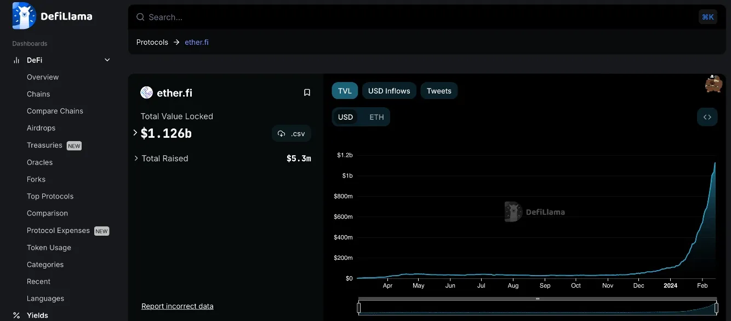Click the left handle of range slider

359,308
